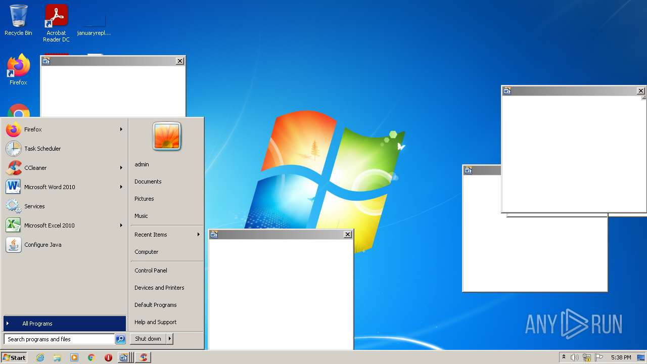Click the Shut down button
The height and width of the screenshot is (364, 647).
coord(148,339)
